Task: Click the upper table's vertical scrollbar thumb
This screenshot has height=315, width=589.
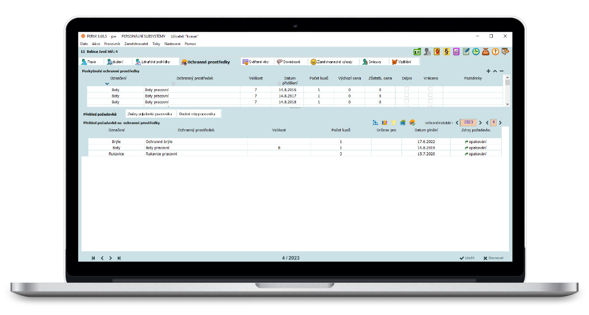Action: (508, 82)
